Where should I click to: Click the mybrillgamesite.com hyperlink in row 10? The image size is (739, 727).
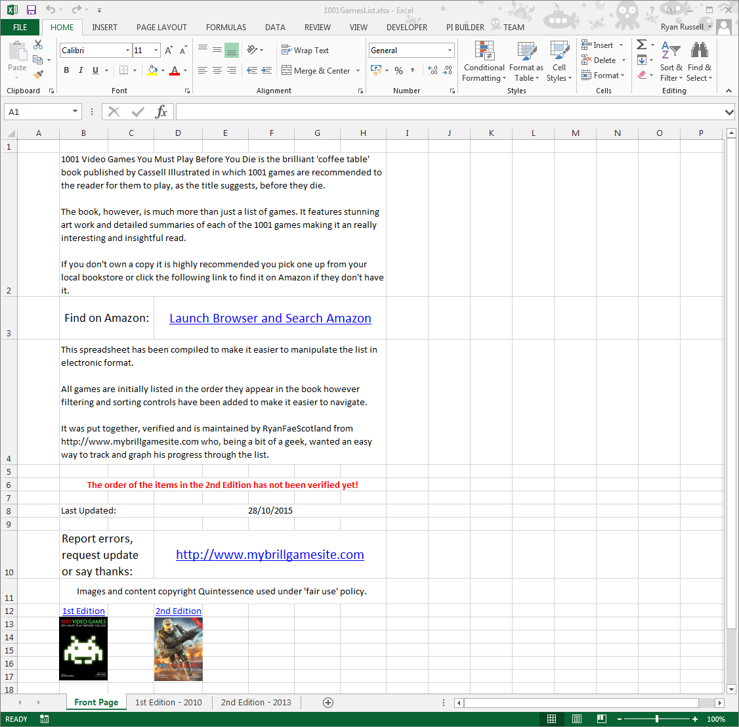(270, 554)
